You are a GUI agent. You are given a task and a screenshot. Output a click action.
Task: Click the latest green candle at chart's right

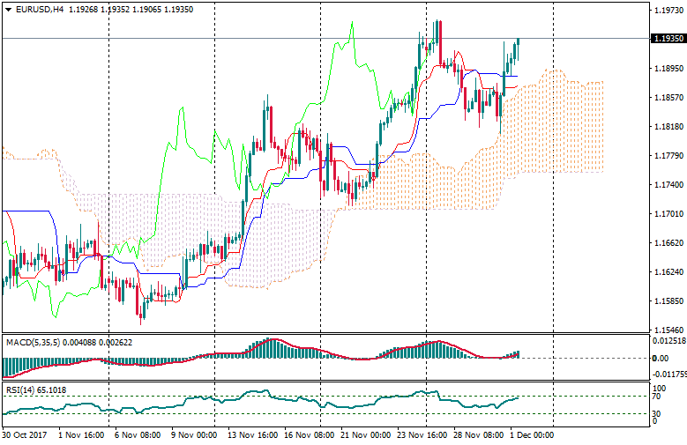coord(518,48)
